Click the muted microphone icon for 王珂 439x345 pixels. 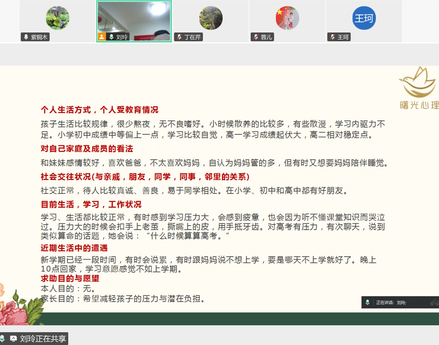click(332, 37)
